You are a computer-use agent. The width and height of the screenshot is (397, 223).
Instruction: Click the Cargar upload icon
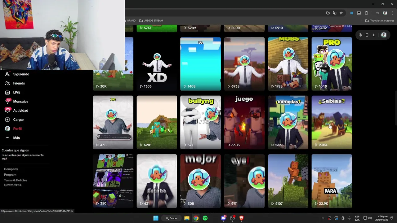tap(7, 120)
